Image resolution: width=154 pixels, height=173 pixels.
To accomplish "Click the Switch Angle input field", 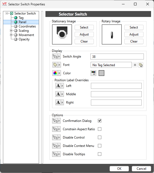I will coord(117,57).
